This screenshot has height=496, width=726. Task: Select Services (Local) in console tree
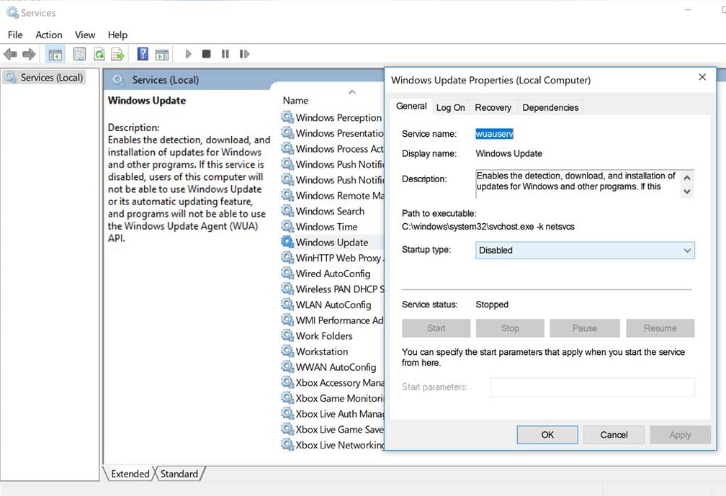(45, 77)
